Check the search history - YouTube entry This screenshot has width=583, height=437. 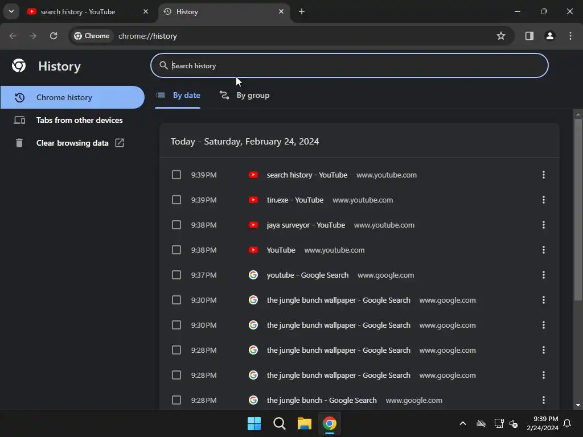(176, 175)
